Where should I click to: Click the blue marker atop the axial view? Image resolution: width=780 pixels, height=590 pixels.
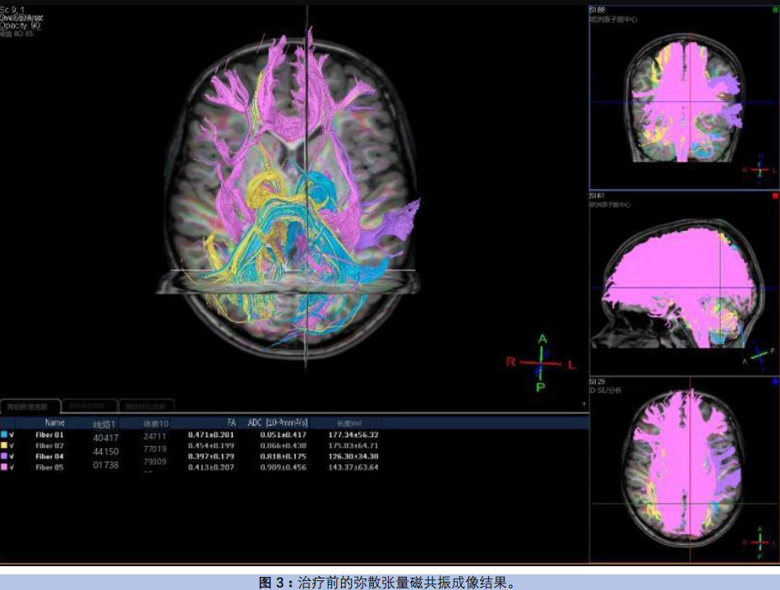(x=774, y=381)
